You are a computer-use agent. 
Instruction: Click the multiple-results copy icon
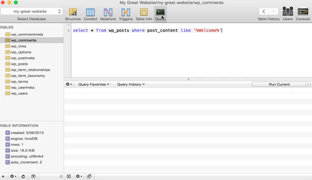(89, 176)
